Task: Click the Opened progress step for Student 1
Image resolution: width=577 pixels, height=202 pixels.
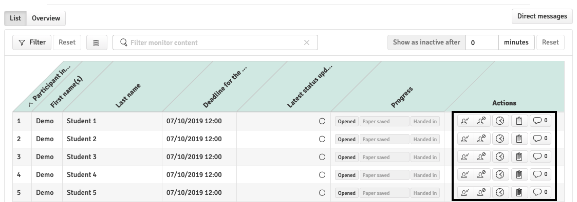Action: pyautogui.click(x=347, y=122)
